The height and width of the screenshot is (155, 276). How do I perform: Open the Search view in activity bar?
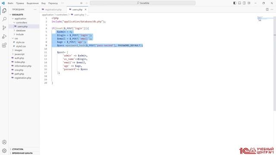click(x=4, y=19)
